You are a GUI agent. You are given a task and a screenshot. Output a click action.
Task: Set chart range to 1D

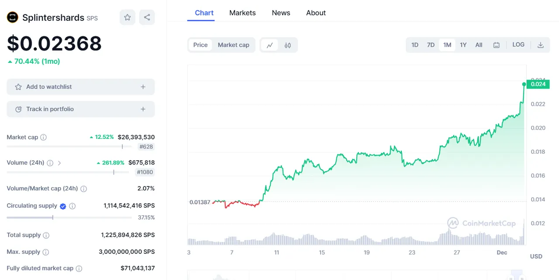[415, 45]
